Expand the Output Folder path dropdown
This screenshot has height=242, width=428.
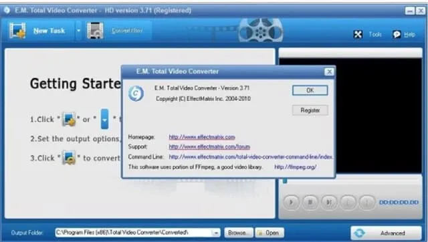point(216,233)
